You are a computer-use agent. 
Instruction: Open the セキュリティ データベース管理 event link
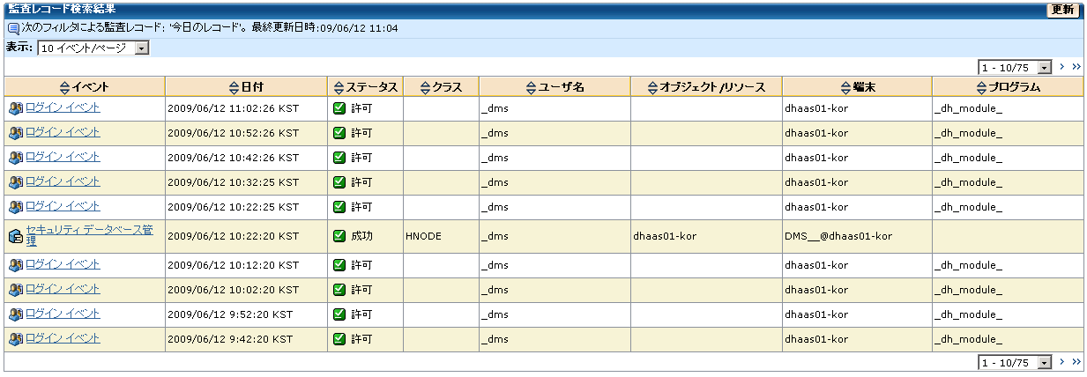(89, 235)
